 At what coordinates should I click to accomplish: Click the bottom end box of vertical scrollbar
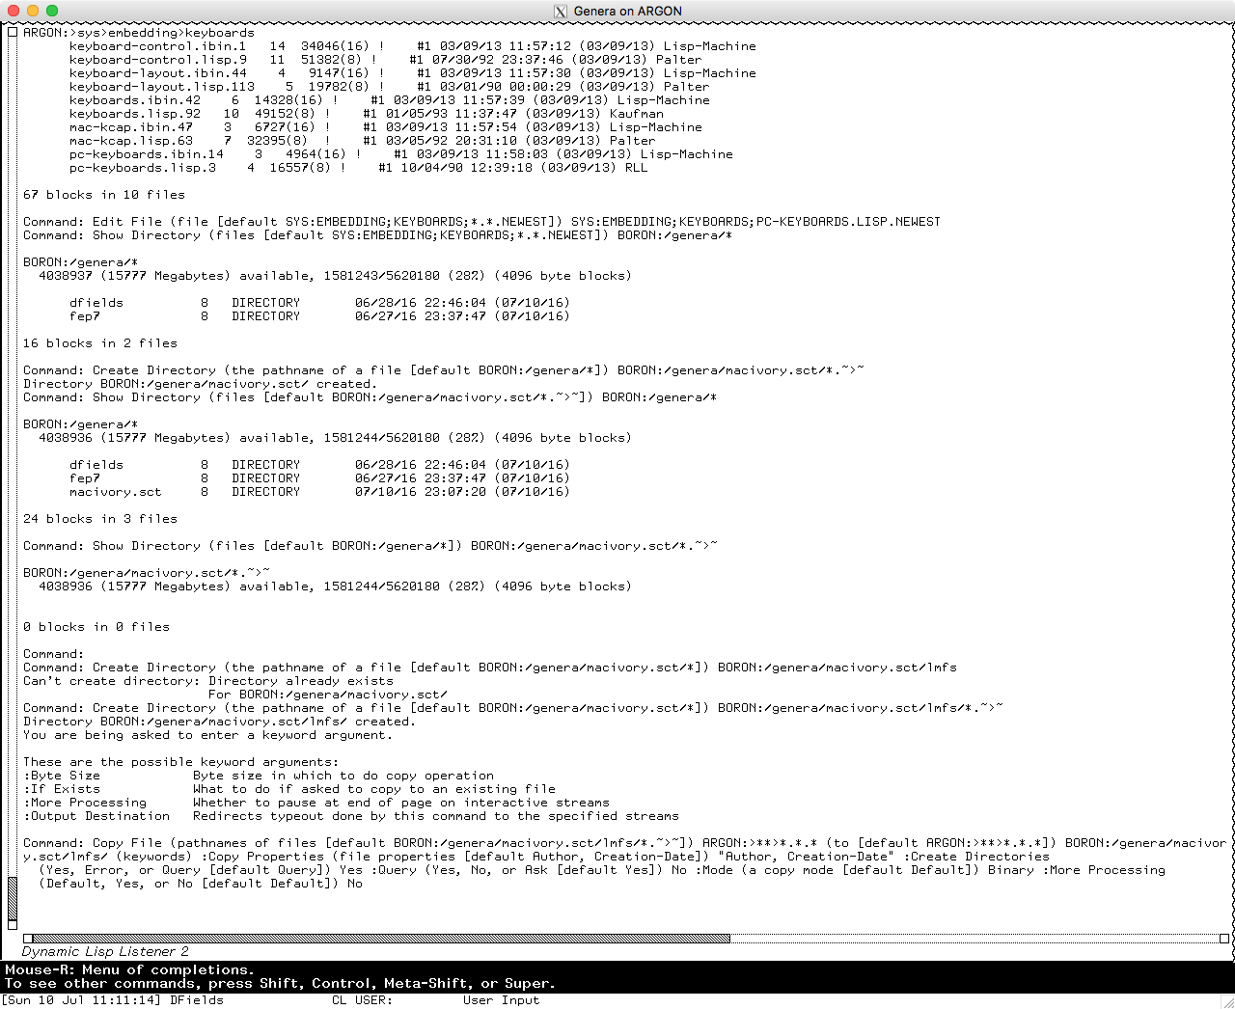[x=13, y=923]
